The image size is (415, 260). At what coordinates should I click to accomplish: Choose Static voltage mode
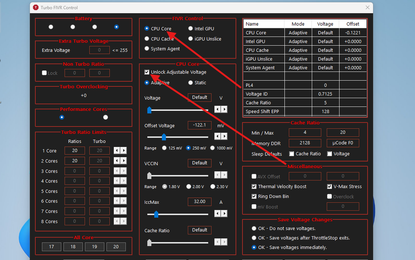tap(190, 83)
